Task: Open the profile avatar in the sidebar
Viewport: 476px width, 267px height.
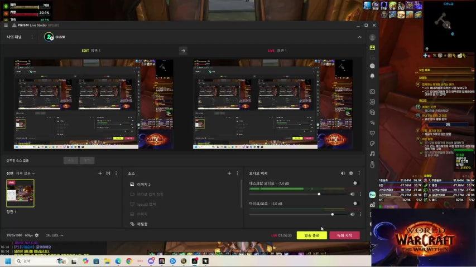Action: (372, 37)
